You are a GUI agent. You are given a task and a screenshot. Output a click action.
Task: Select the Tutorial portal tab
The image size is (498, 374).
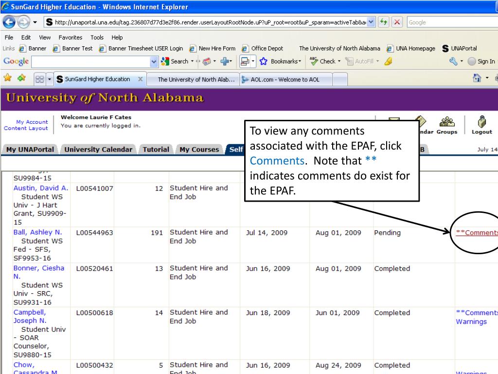(156, 150)
